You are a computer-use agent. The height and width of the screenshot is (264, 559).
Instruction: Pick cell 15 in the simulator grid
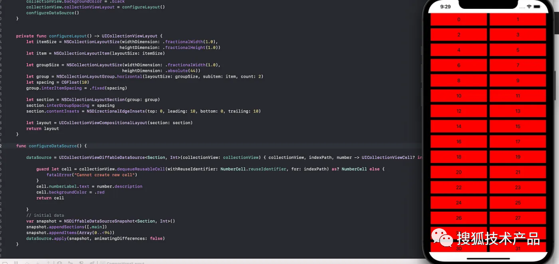518,126
